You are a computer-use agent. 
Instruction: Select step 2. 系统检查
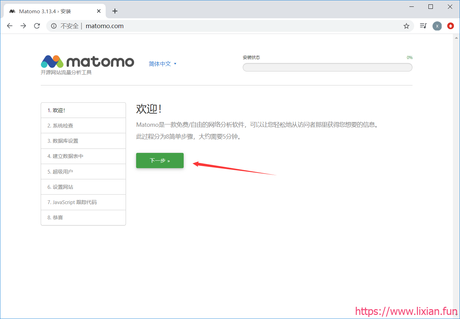tap(83, 125)
